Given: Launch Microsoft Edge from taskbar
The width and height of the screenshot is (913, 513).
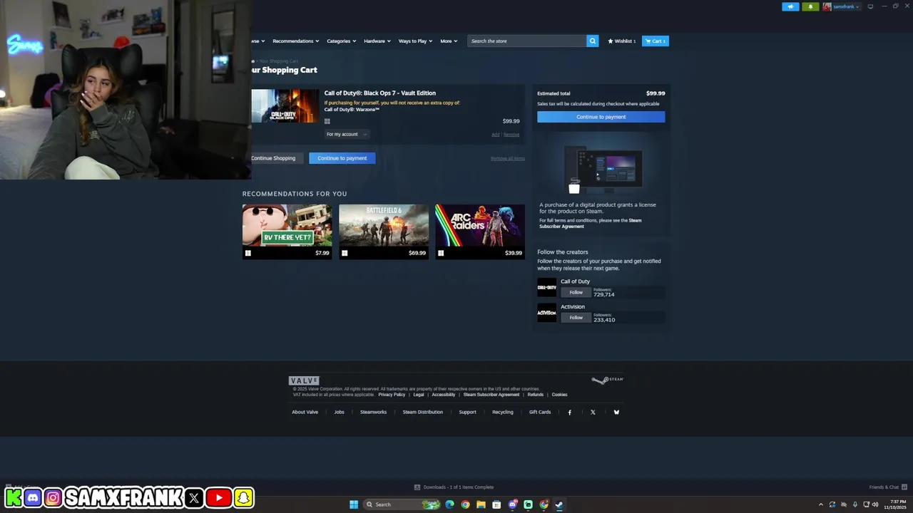Looking at the screenshot, I should pos(449,504).
